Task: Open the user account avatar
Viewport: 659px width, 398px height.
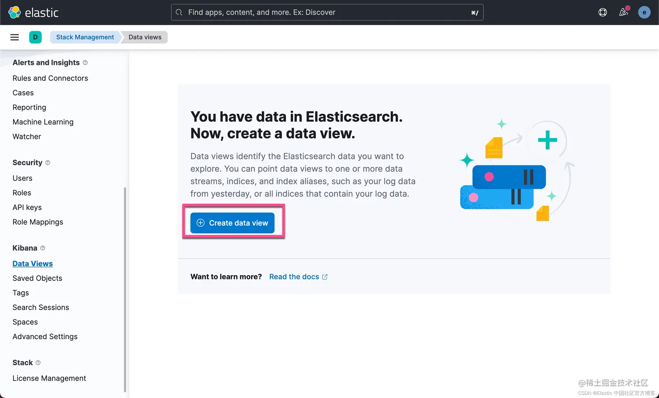Action: [x=644, y=12]
